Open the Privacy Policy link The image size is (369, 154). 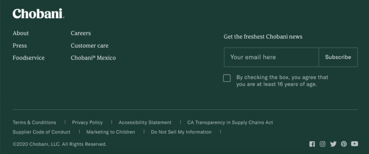(x=87, y=122)
